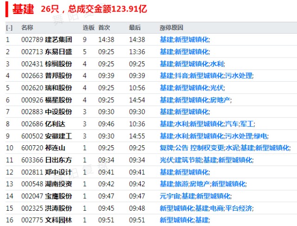
Task: Sort by the 名称 column header
Action: (27, 27)
